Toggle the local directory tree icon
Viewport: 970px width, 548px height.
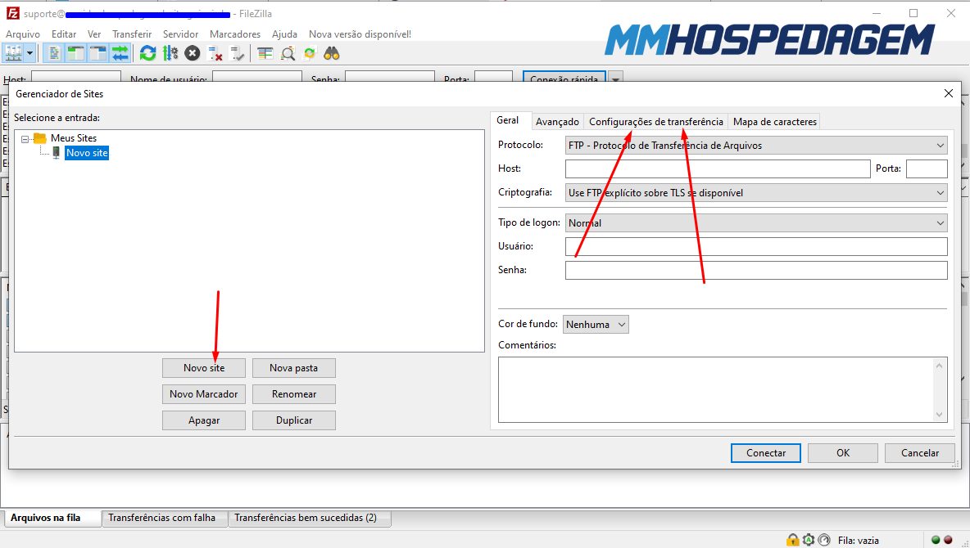(x=75, y=54)
